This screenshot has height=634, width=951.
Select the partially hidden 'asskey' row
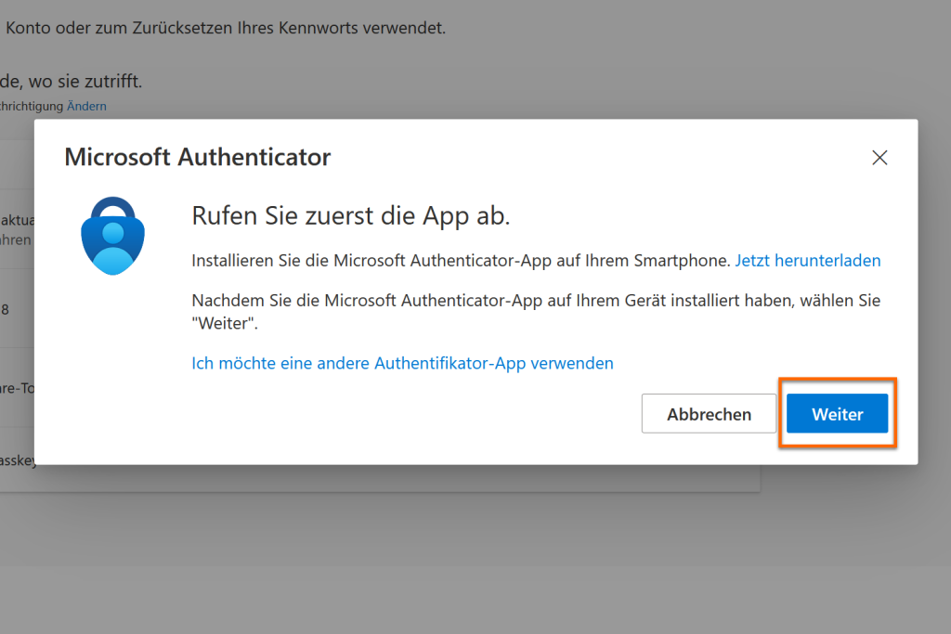tap(17, 460)
